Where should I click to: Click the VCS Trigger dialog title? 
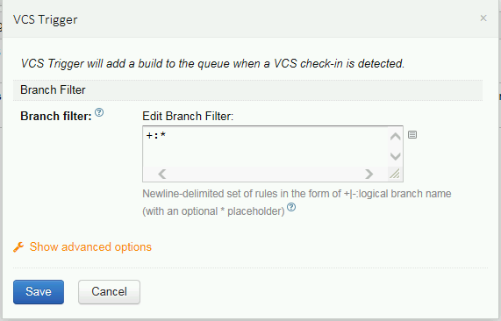pos(45,20)
